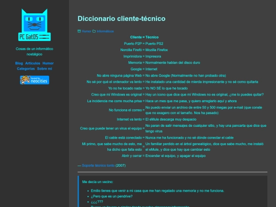
Task: Click the archive icon before Humor
Action: [x=79, y=31]
